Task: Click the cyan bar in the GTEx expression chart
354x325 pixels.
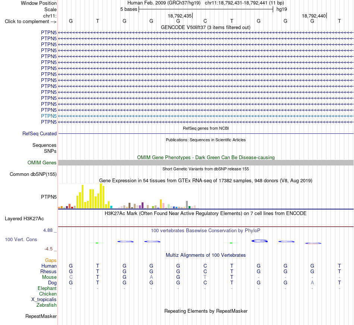Action: point(111,207)
